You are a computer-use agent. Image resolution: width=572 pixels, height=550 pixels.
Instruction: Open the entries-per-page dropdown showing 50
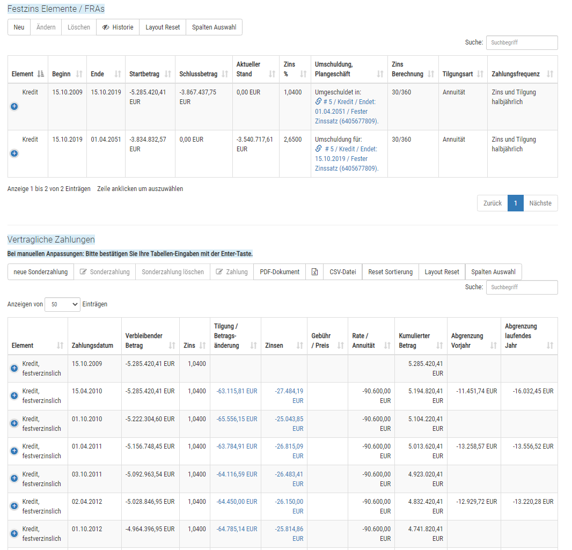(62, 304)
